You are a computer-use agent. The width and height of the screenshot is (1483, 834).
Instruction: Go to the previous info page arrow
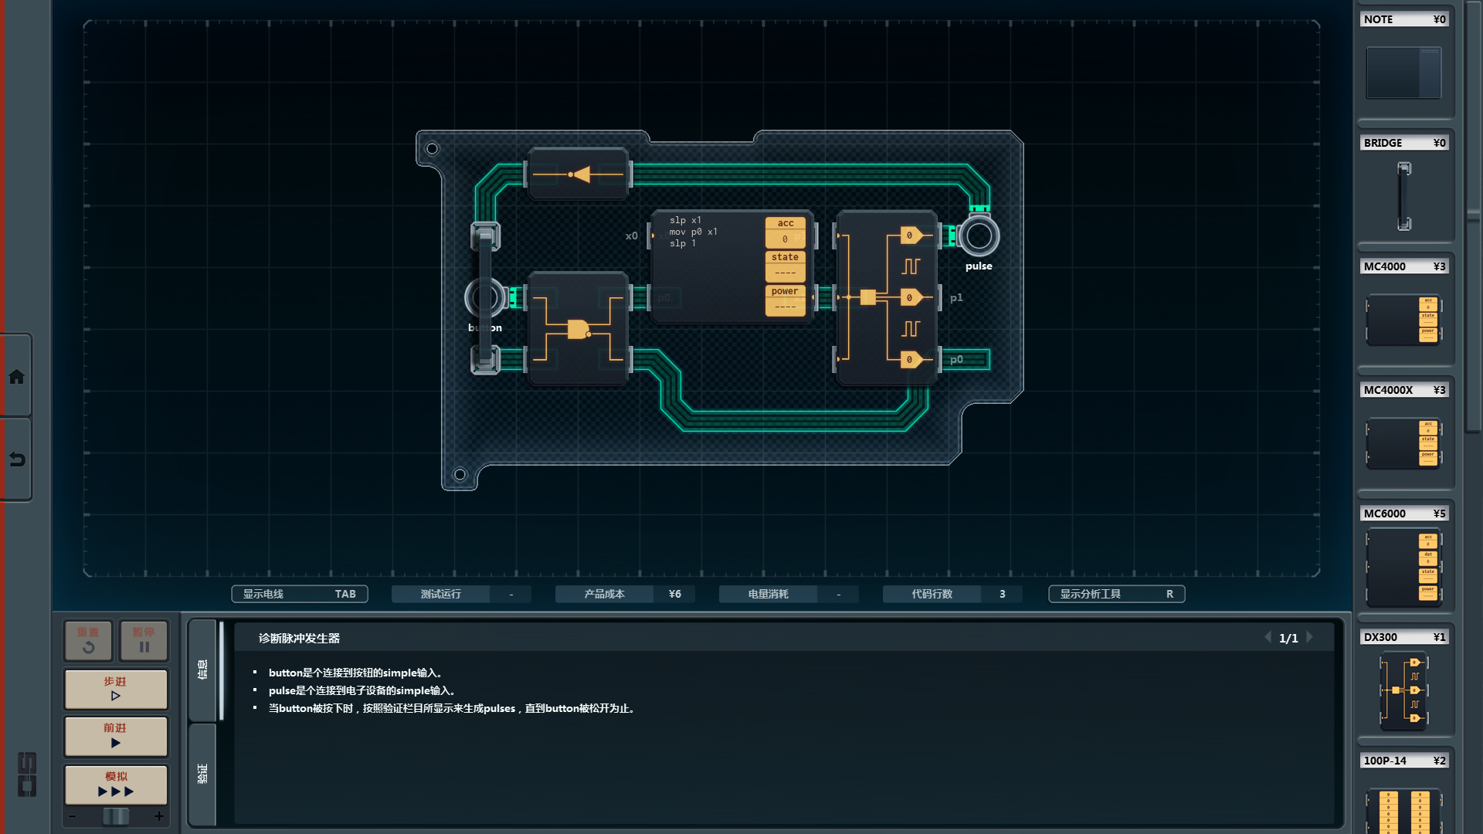tap(1268, 638)
